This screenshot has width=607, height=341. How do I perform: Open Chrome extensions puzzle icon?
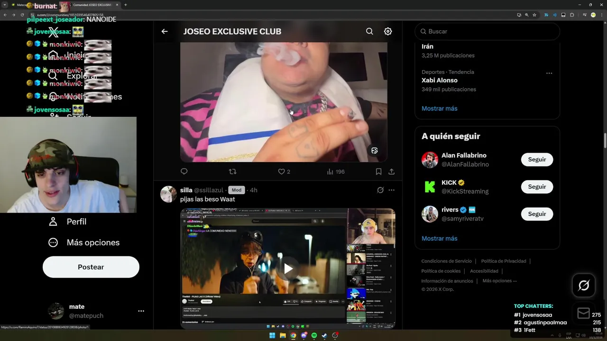[x=572, y=15]
